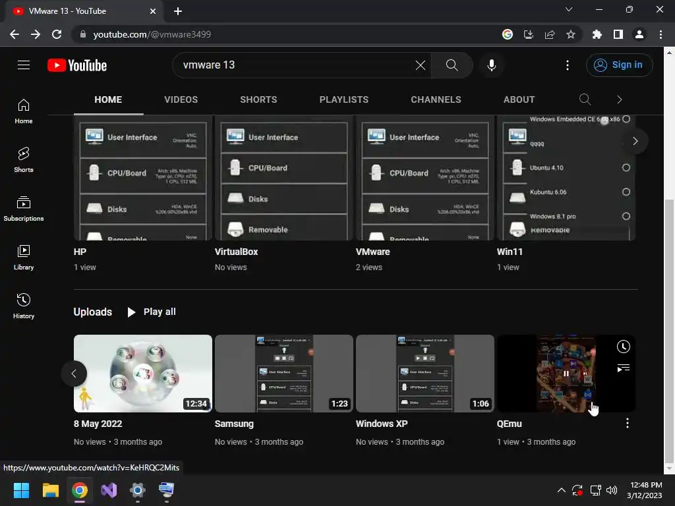The image size is (675, 506).
Task: Open the Windows XP video thumbnail
Action: [x=425, y=374]
